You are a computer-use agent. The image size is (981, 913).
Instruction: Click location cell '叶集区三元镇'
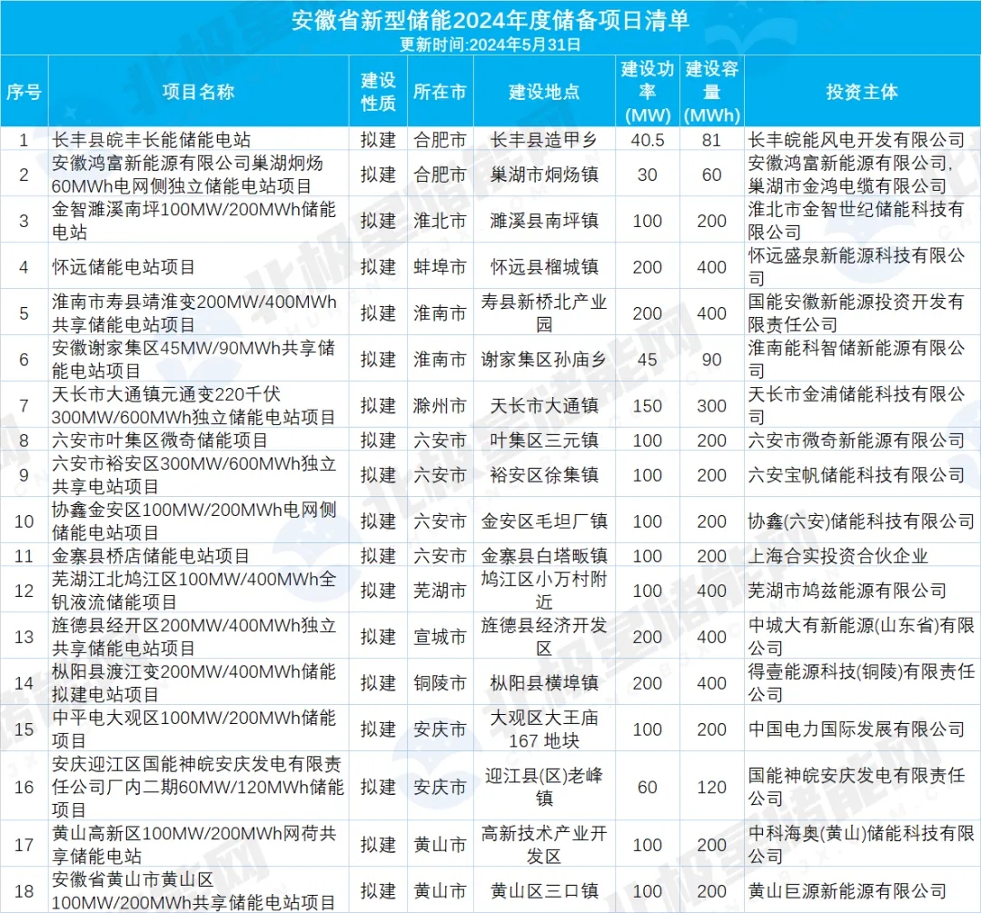click(544, 441)
